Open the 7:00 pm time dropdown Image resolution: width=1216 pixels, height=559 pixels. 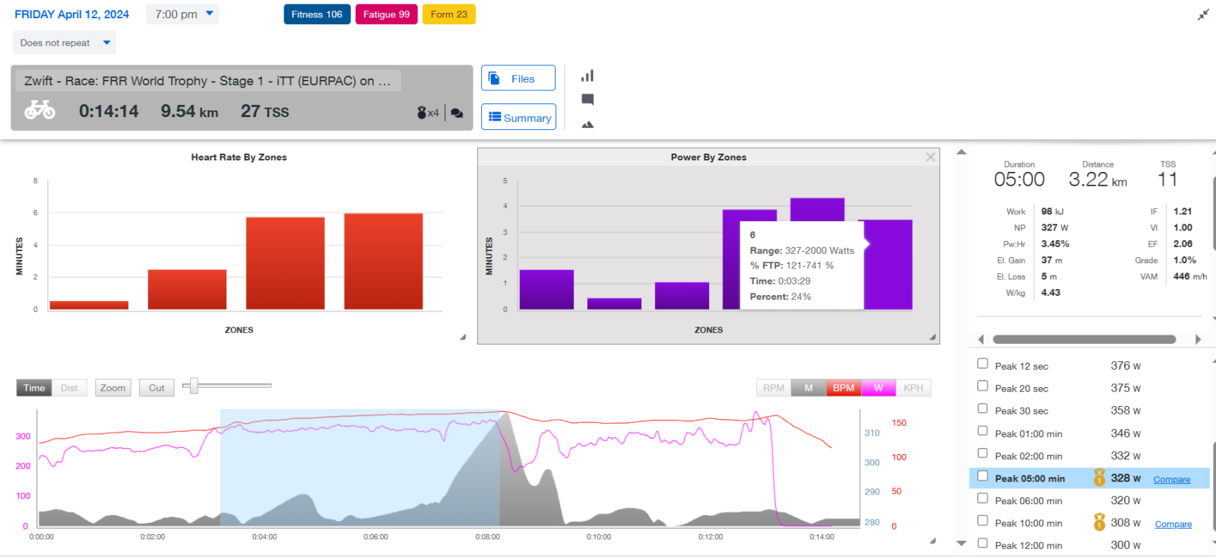tap(183, 14)
